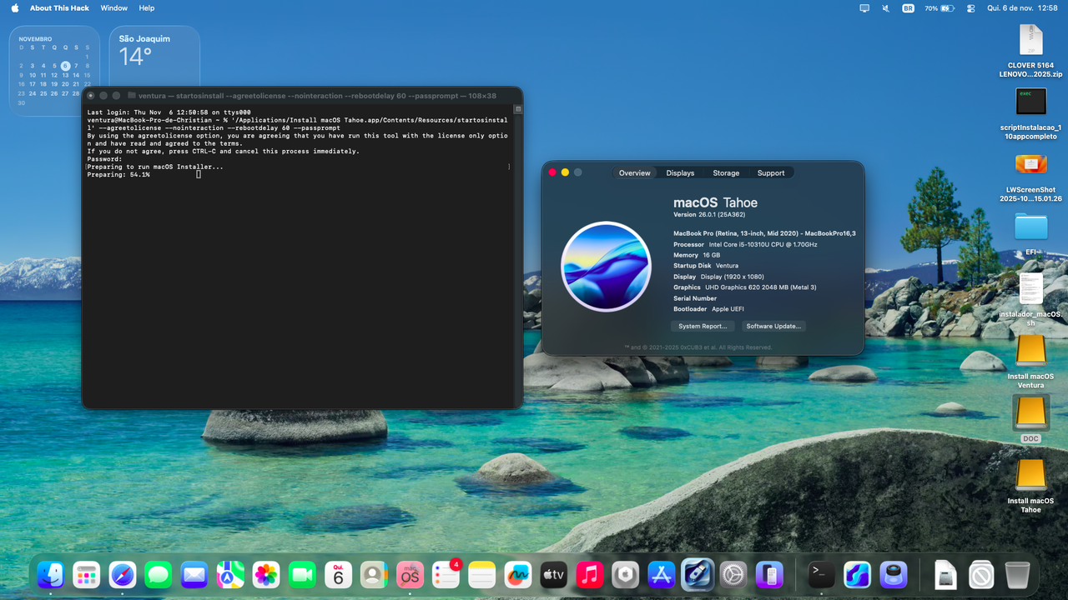
Task: Open Finder from the Dock
Action: (51, 574)
